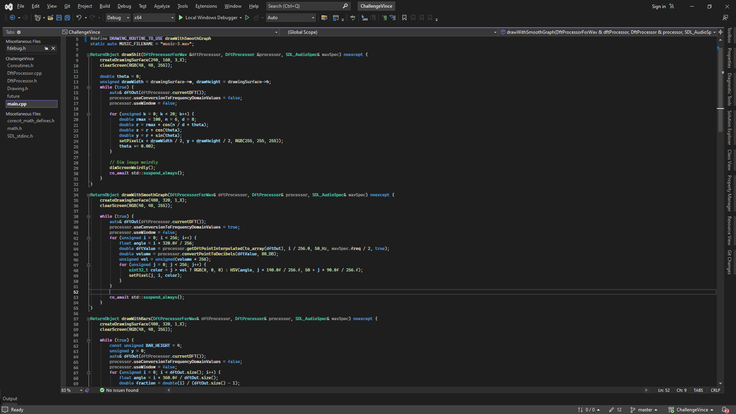This screenshot has height=414, width=736.
Task: Open the 83 % zoom level control
Action: click(x=72, y=390)
